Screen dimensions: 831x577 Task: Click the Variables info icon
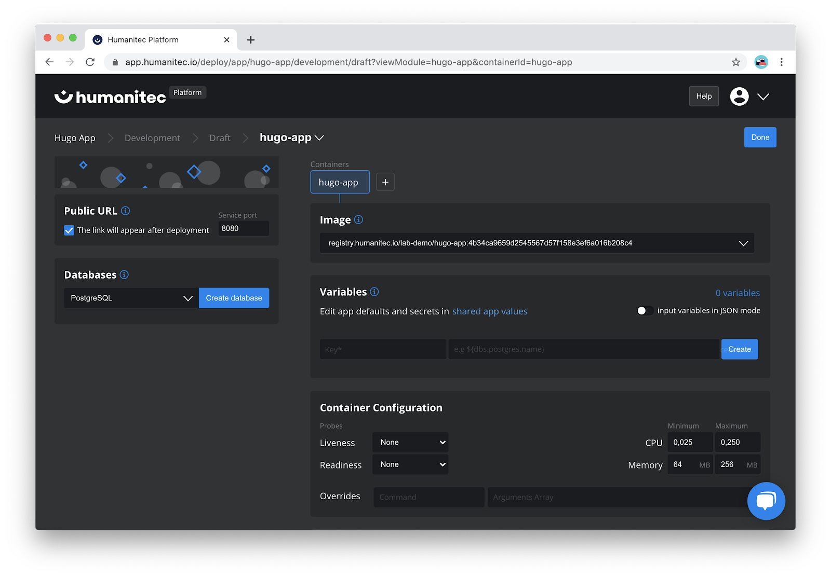(x=374, y=292)
